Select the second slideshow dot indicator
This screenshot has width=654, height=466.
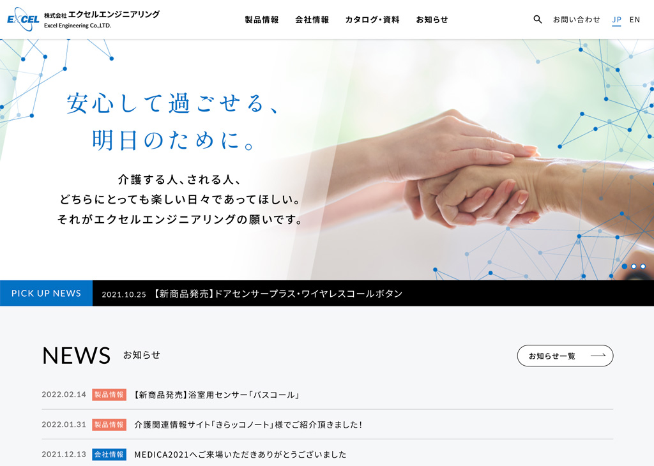click(634, 266)
